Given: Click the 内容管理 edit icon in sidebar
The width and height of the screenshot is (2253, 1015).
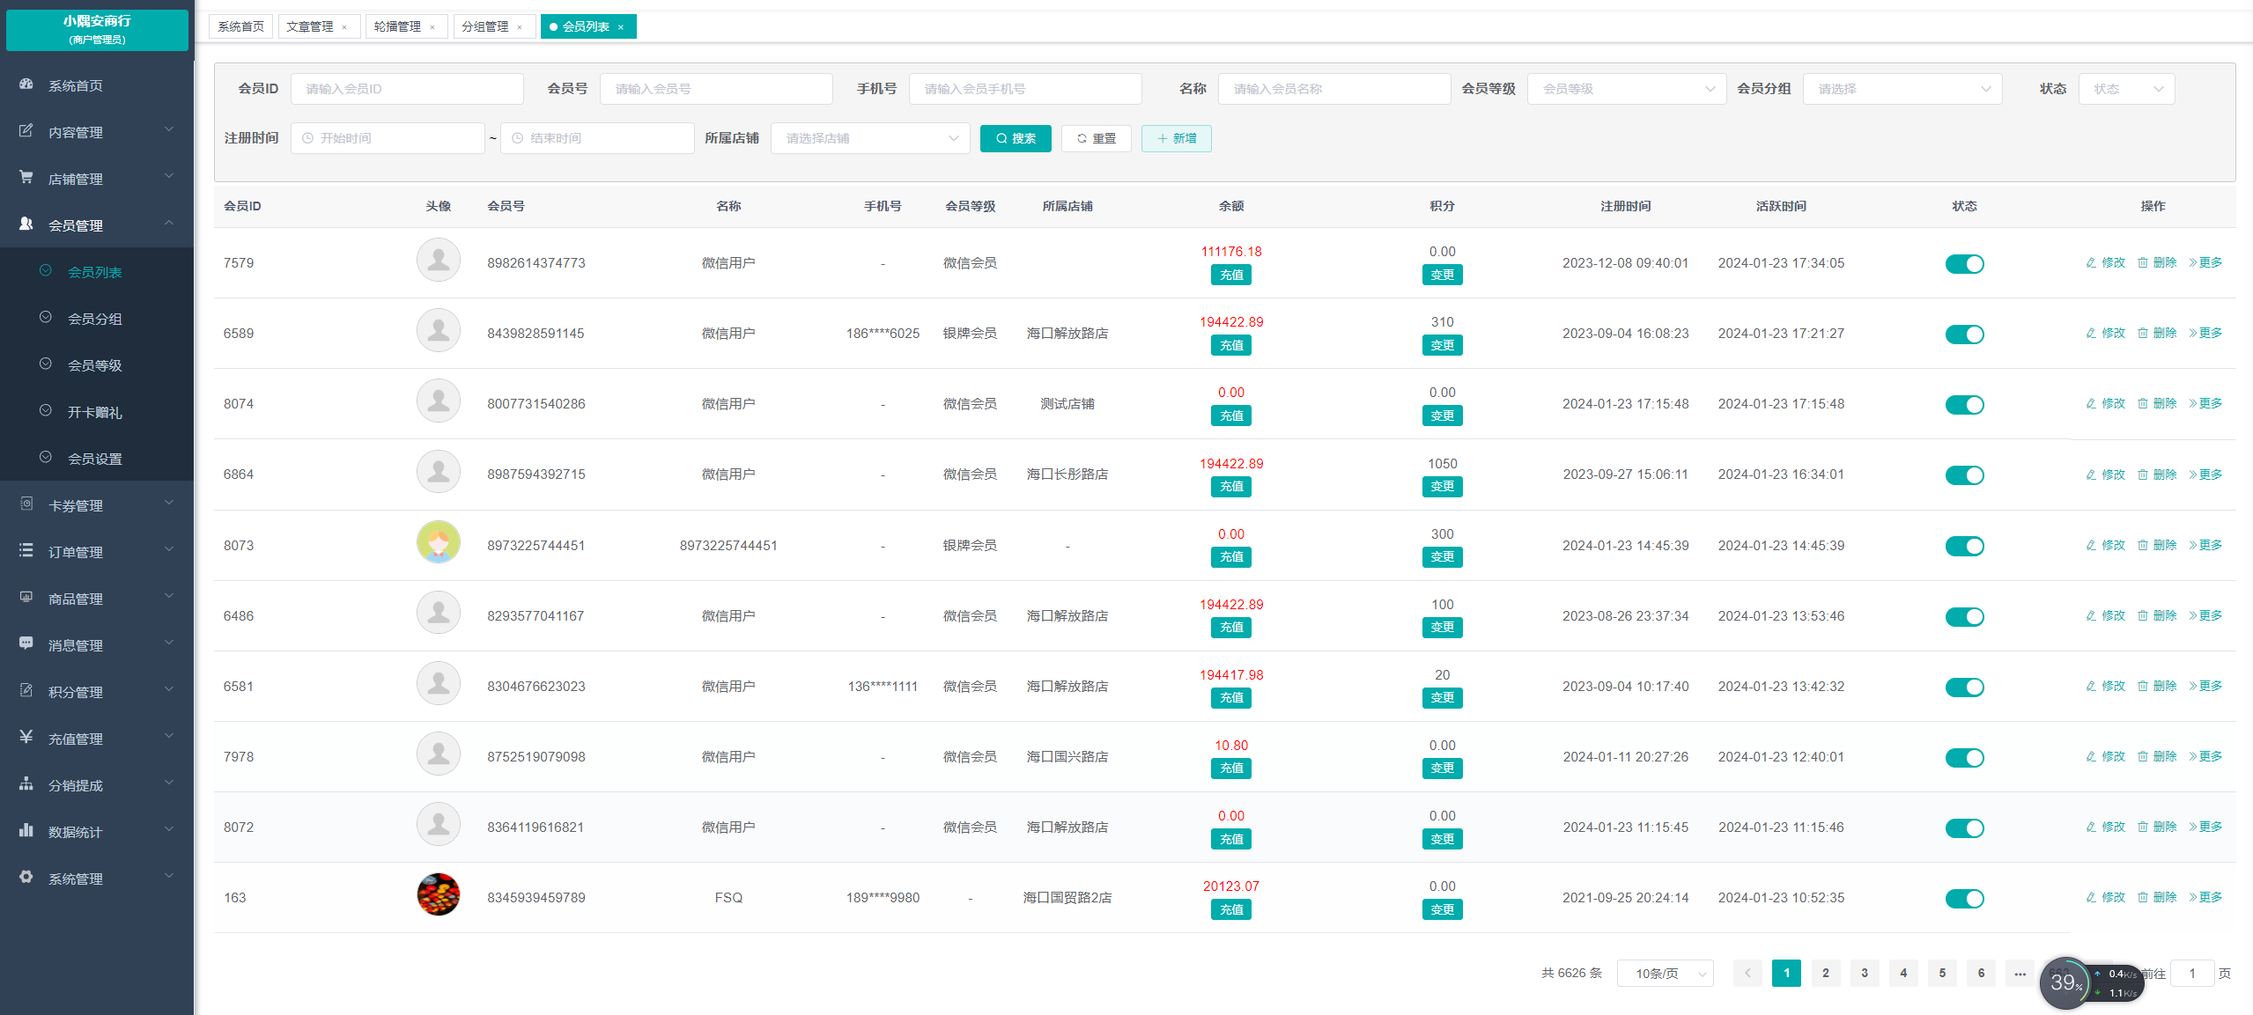Looking at the screenshot, I should (26, 131).
